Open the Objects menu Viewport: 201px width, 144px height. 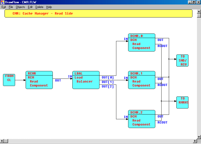(x=20, y=7)
